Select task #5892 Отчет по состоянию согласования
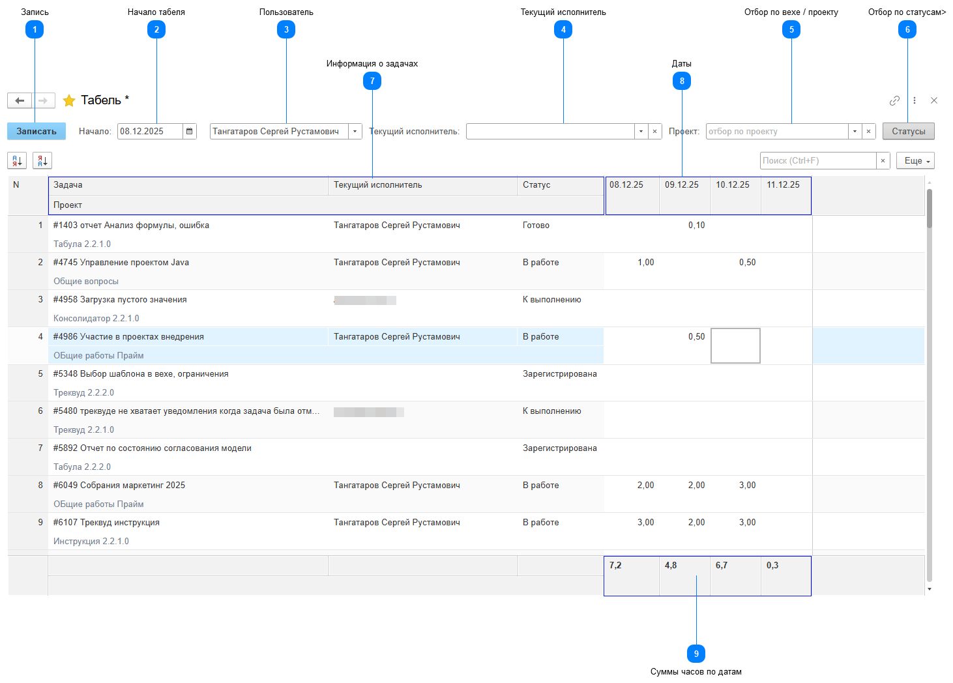 (153, 448)
